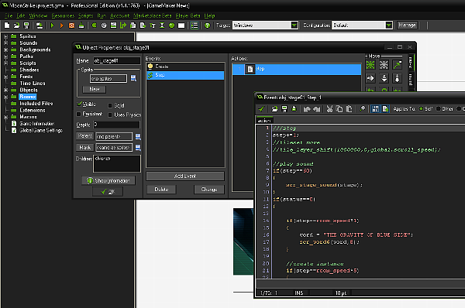Screen dimensions: 465x308
Task: Open the Configuration dropdown
Action: [x=389, y=26]
